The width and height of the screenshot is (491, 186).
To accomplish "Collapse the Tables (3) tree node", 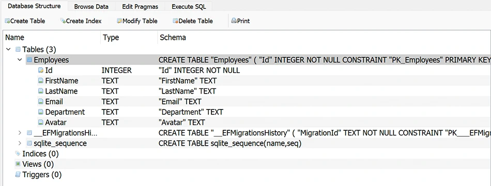I will [x=8, y=49].
